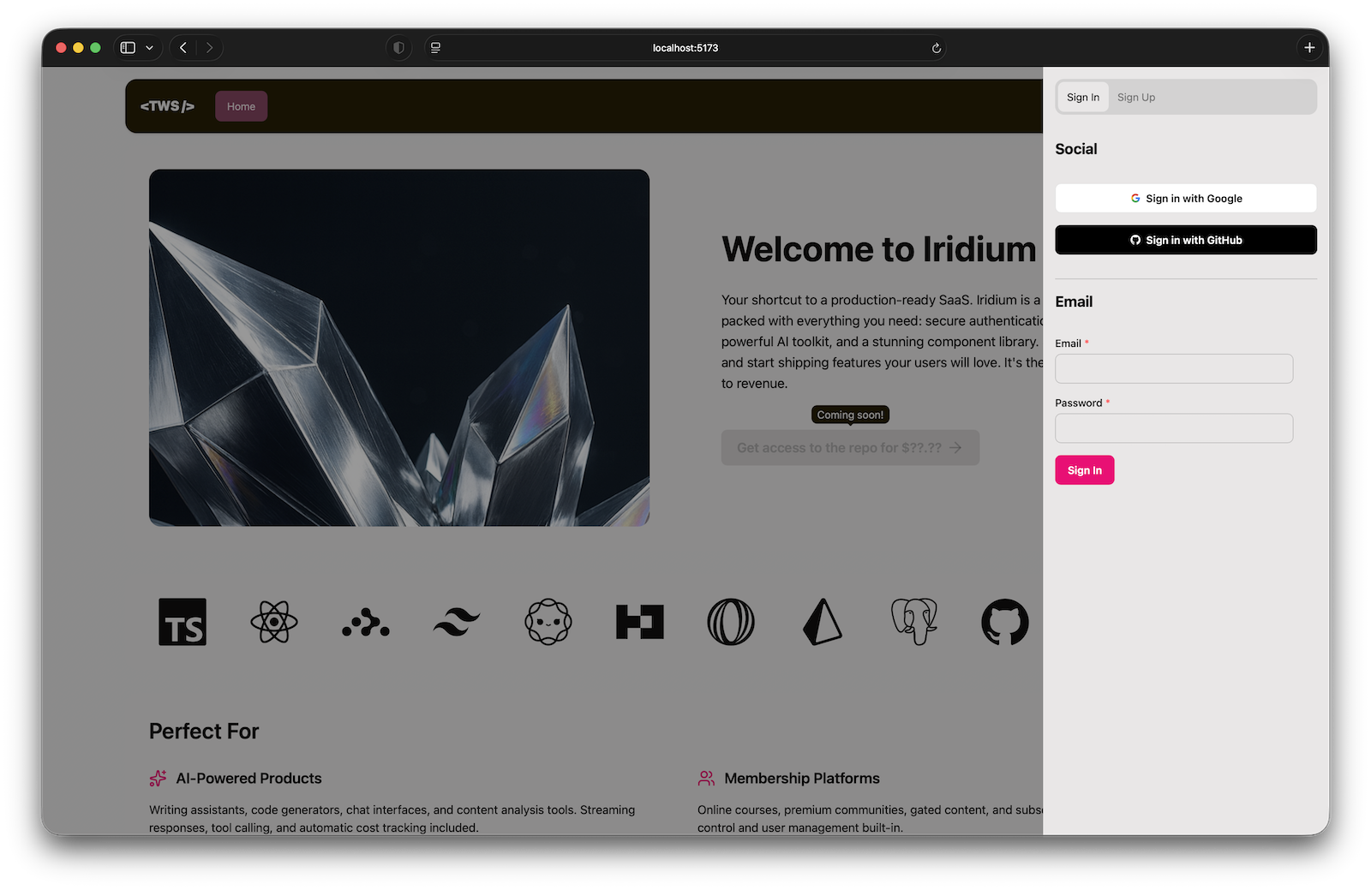
Task: Click the TypeScript logo icon
Action: click(183, 622)
